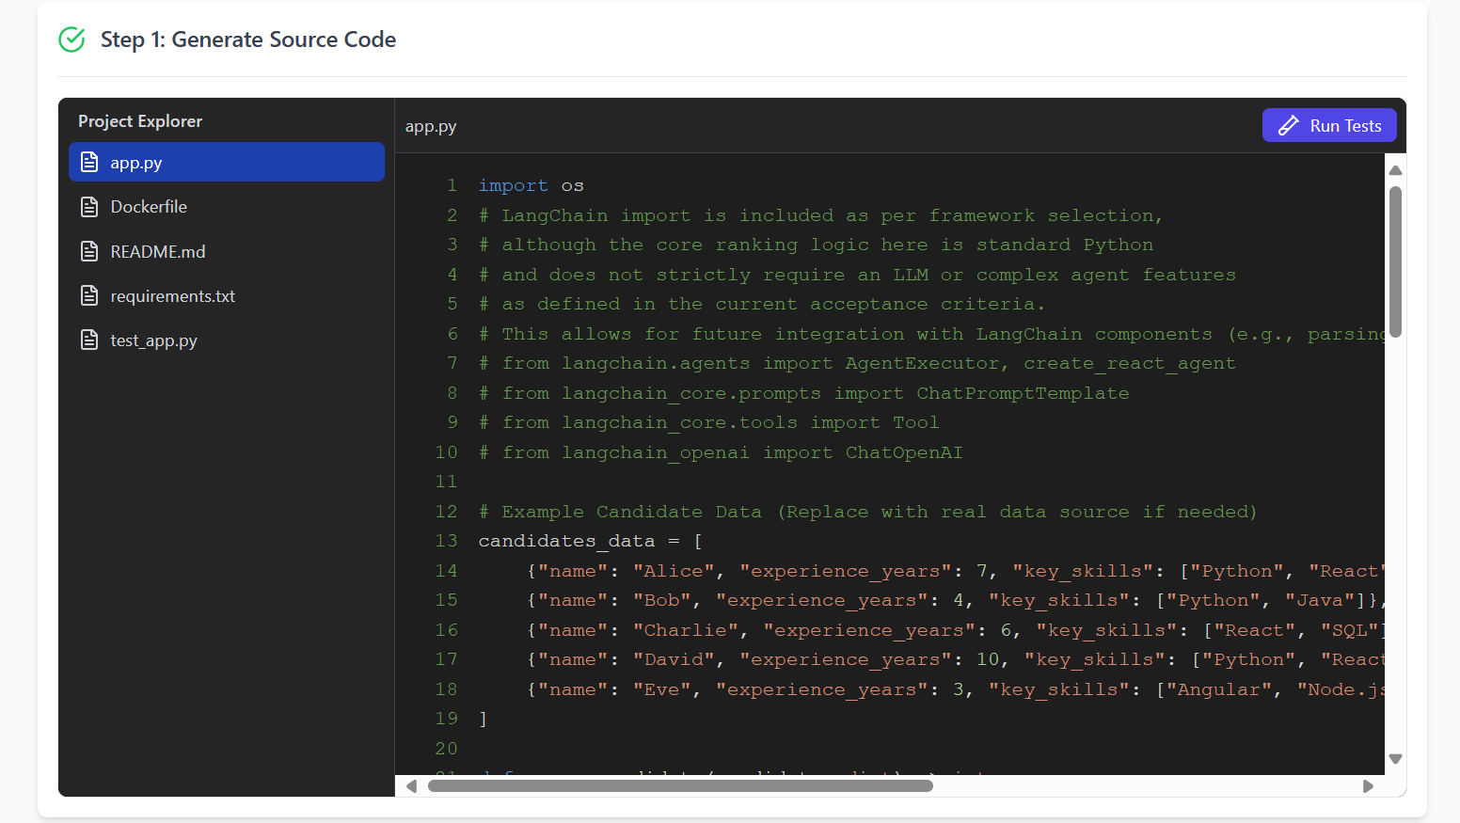Click the right arrow of horizontal scrollbar
Image resolution: width=1460 pixels, height=823 pixels.
(x=1368, y=786)
